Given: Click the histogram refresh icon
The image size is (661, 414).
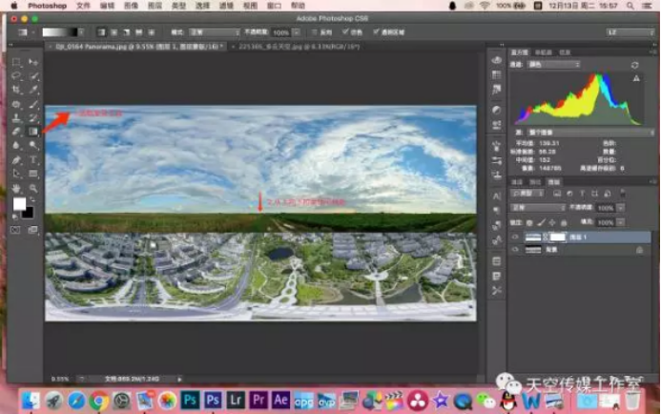Looking at the screenshot, I should (x=635, y=65).
